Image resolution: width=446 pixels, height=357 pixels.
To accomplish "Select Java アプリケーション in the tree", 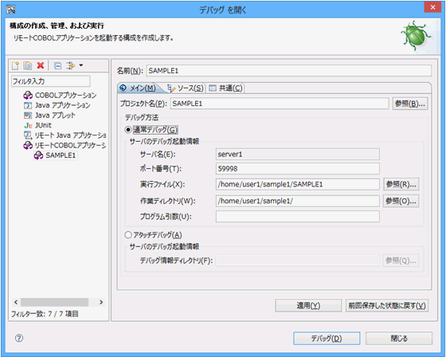I will [x=63, y=105].
